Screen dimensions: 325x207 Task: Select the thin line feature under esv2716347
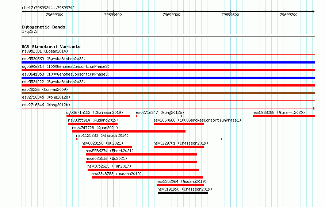(159, 116)
